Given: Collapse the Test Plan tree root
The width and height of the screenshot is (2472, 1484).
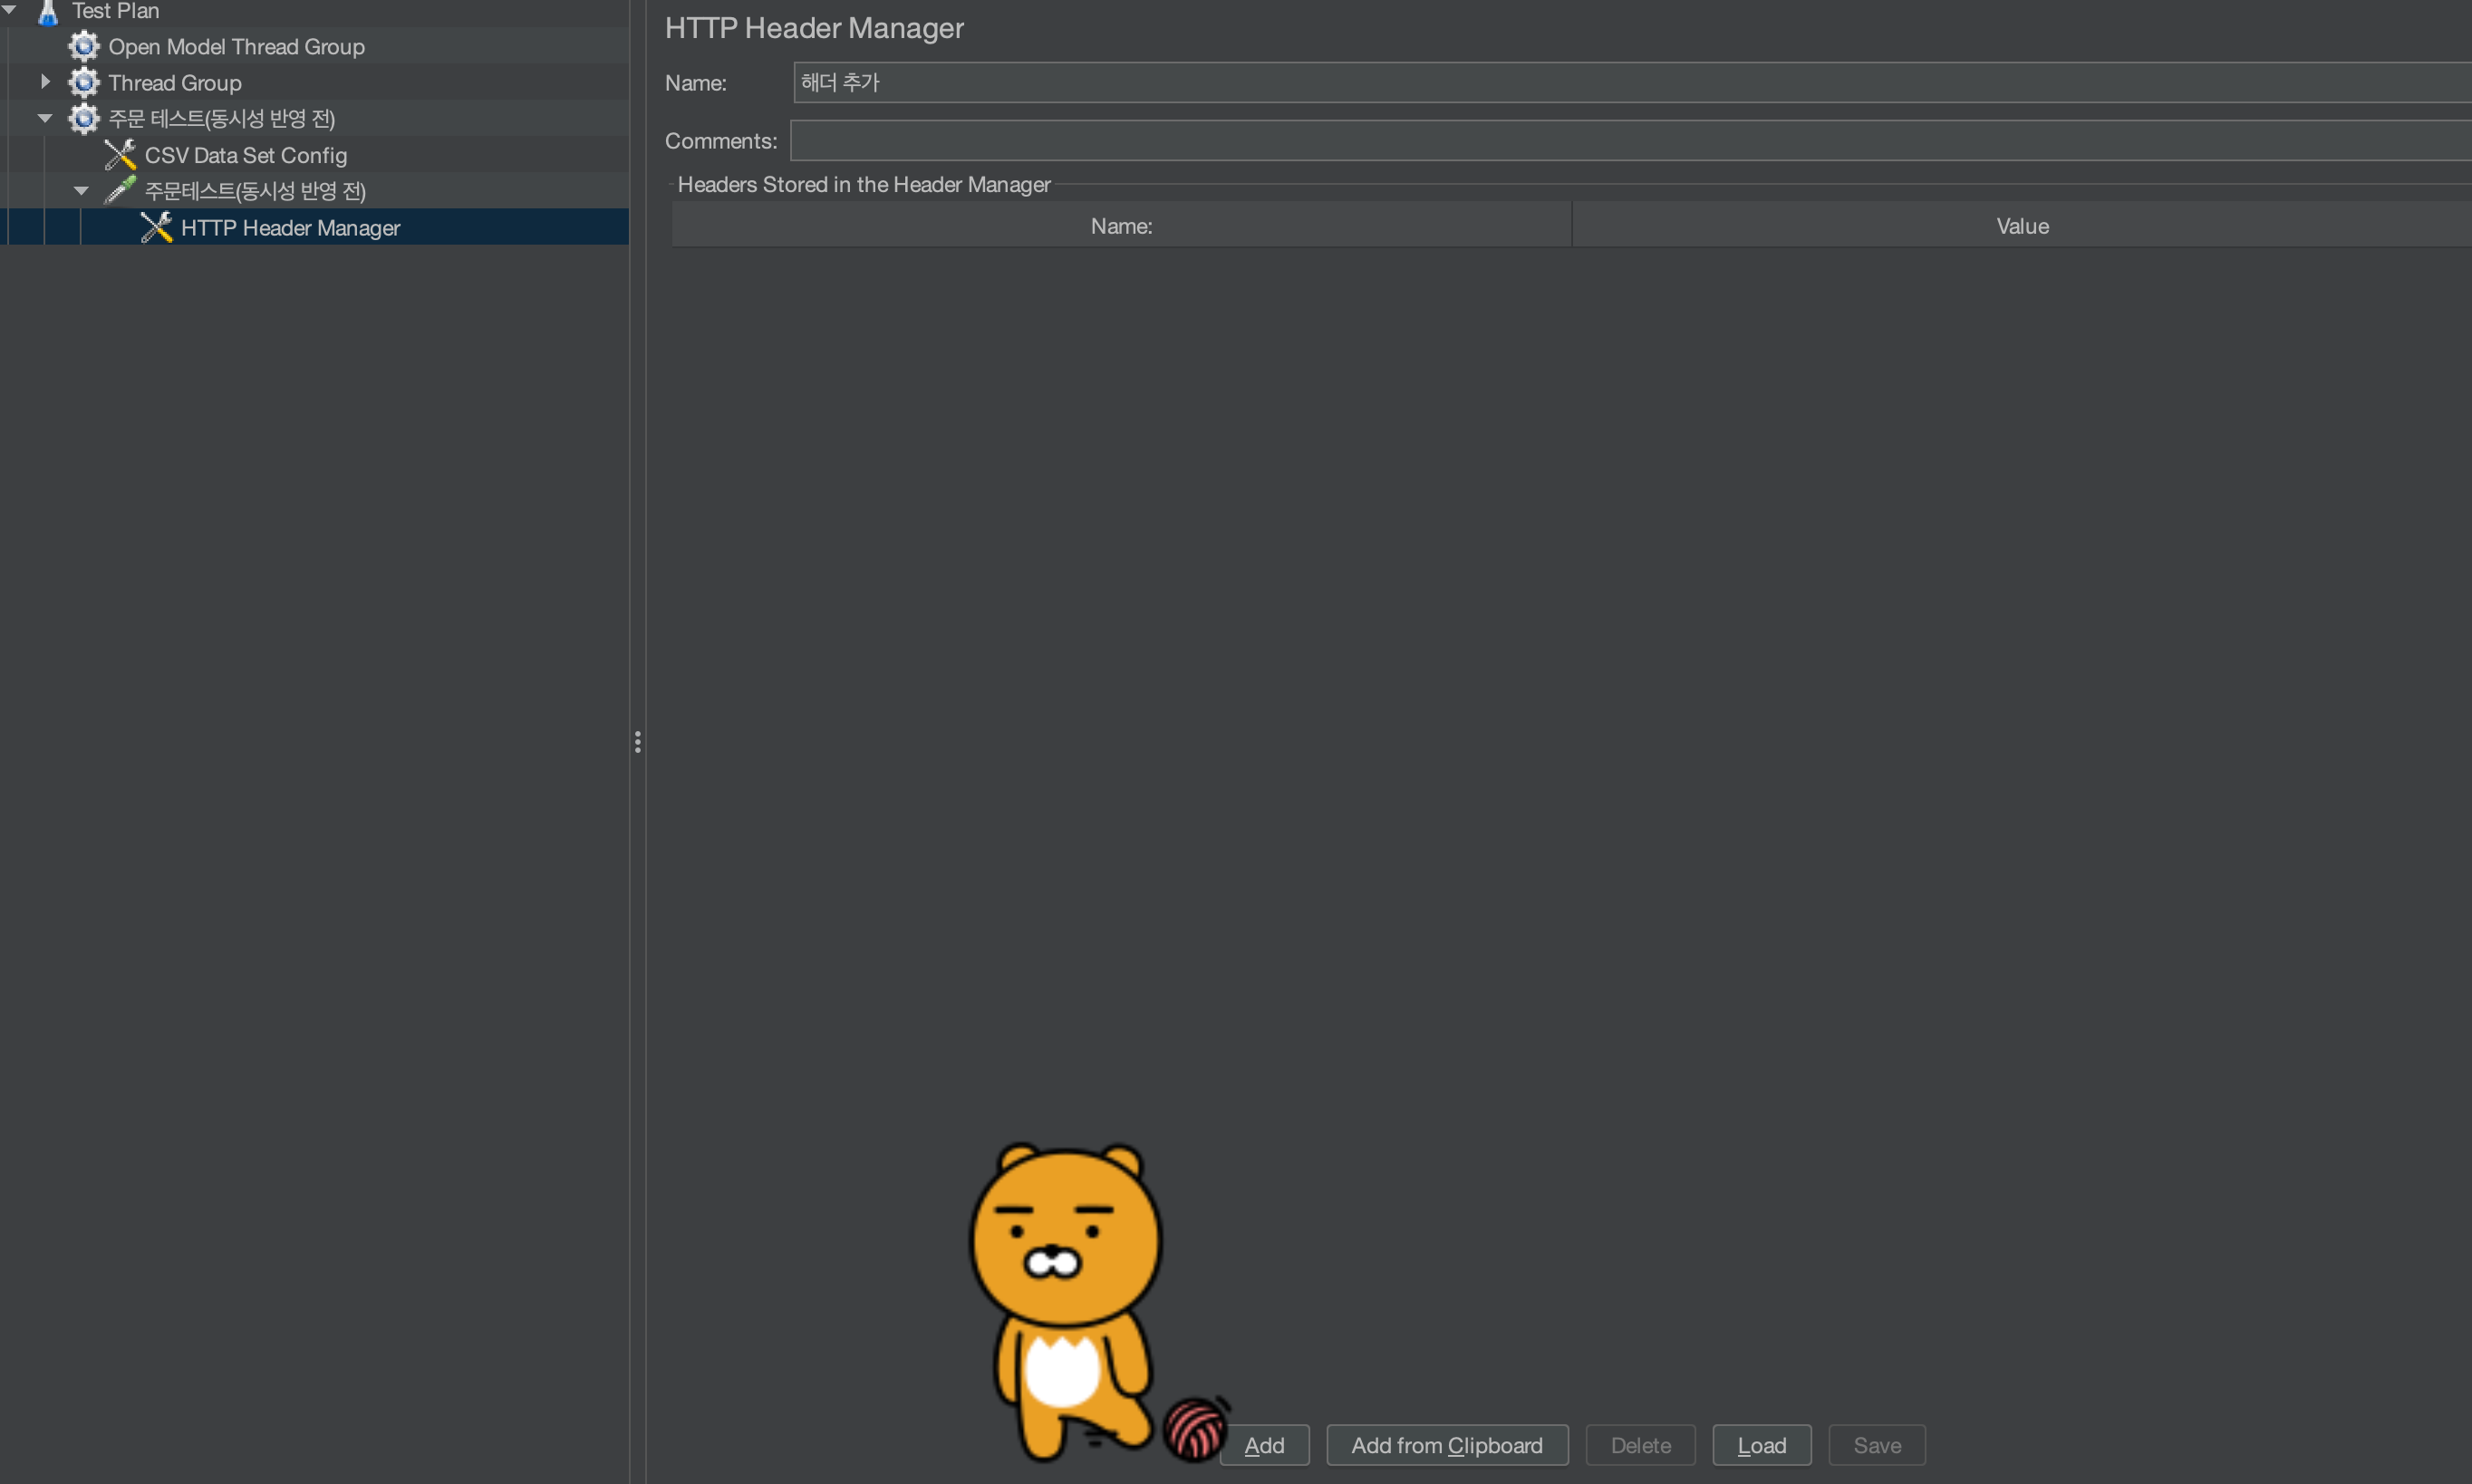Looking at the screenshot, I should point(9,10).
